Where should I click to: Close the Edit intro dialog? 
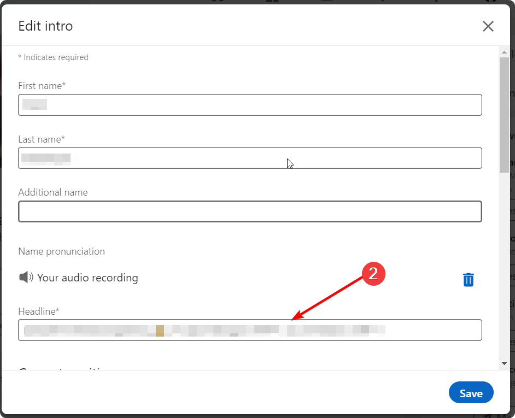click(488, 26)
